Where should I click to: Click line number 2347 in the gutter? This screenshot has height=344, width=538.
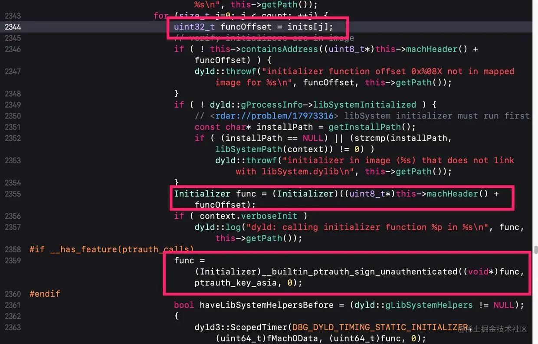[x=13, y=71]
